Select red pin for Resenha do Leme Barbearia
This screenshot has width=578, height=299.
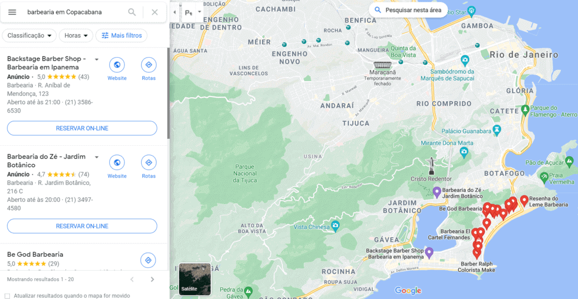(x=524, y=201)
